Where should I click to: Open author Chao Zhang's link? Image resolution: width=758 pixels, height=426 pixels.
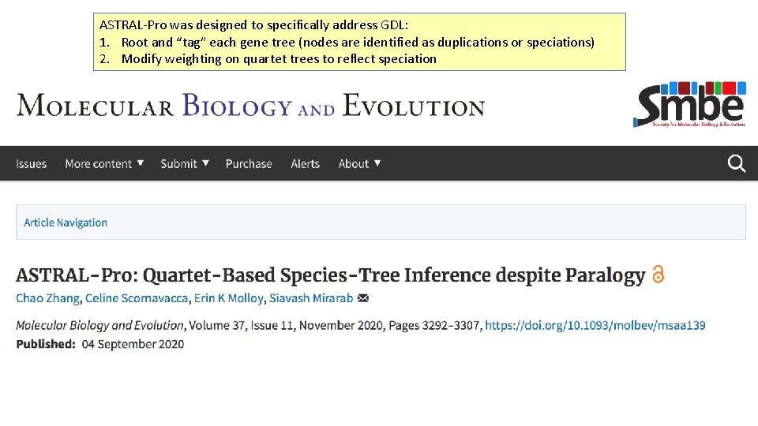tap(47, 298)
